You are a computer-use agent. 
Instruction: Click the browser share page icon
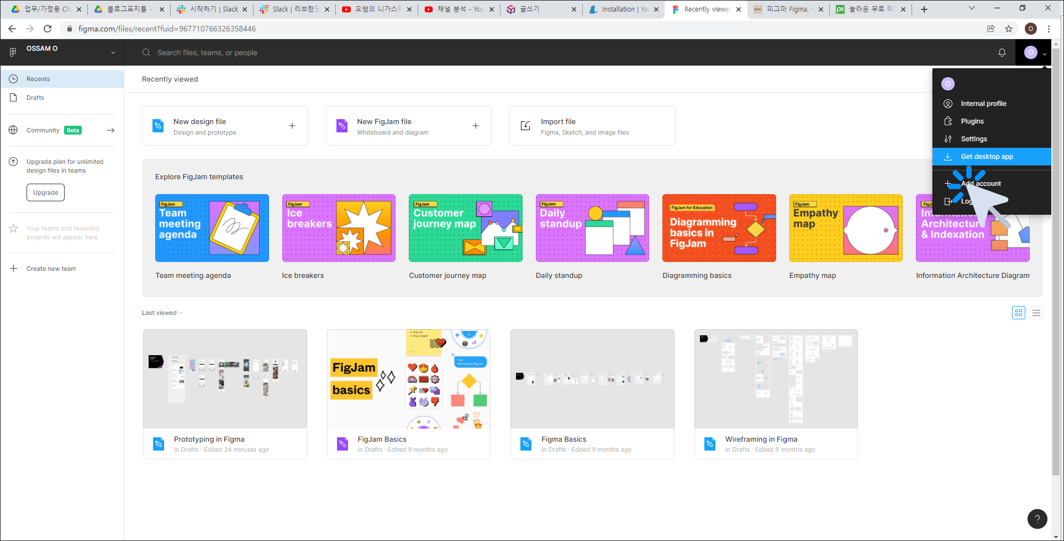pyautogui.click(x=991, y=29)
